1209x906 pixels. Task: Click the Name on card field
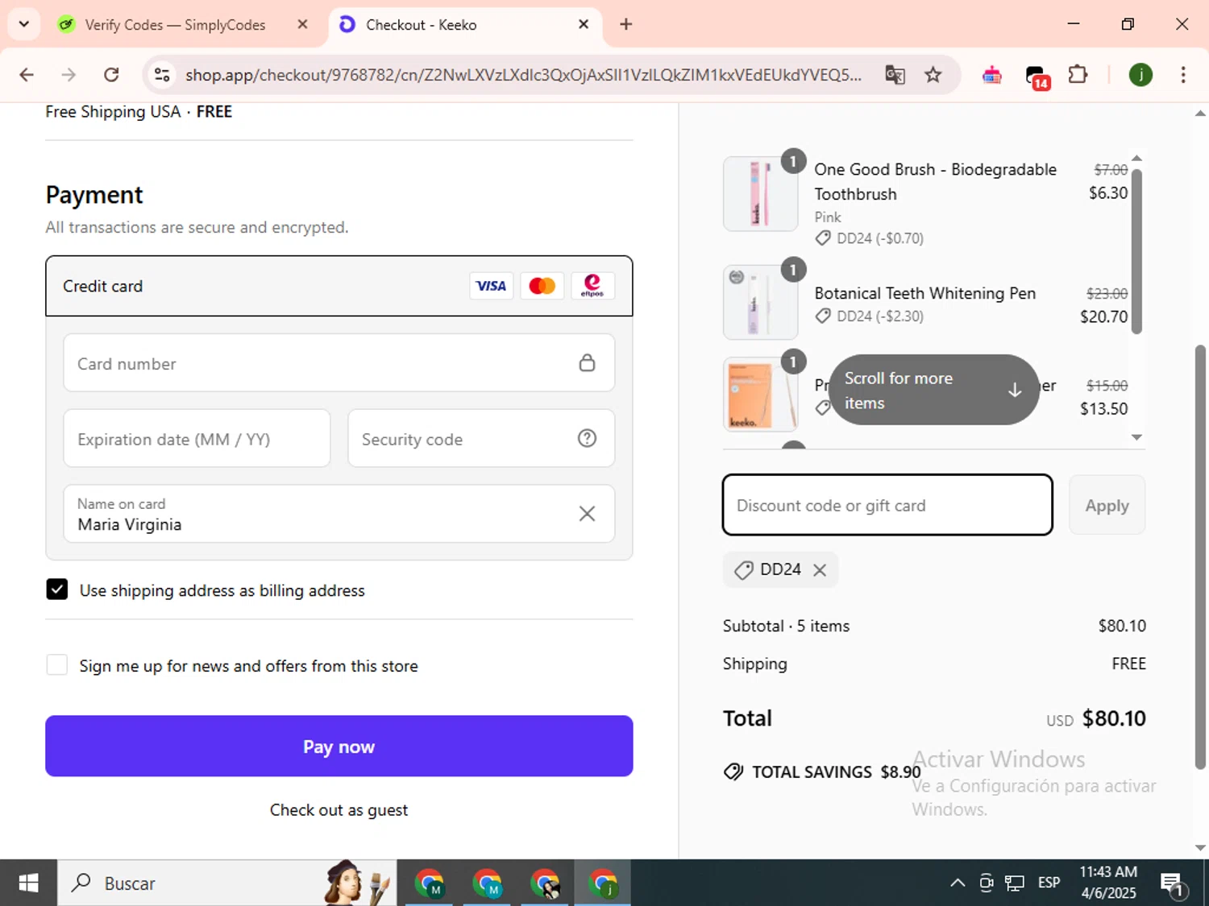(339, 514)
